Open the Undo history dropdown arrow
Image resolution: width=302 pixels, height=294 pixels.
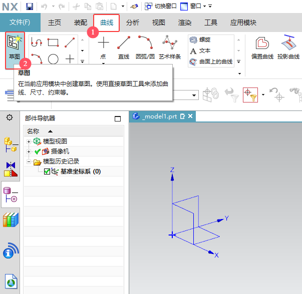click(x=53, y=6)
